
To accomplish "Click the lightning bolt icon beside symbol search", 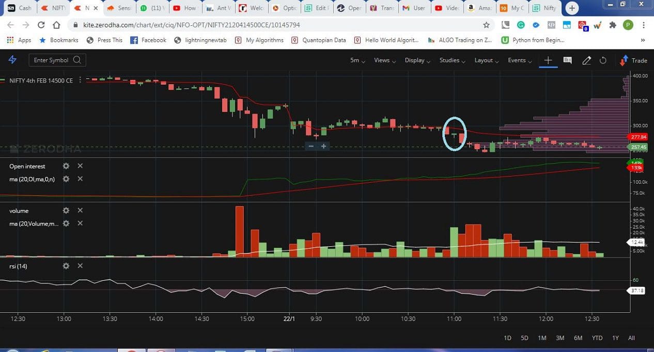I will (13, 60).
